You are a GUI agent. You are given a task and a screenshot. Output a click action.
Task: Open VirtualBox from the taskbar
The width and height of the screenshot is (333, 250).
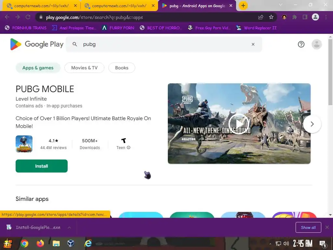click(x=71, y=243)
